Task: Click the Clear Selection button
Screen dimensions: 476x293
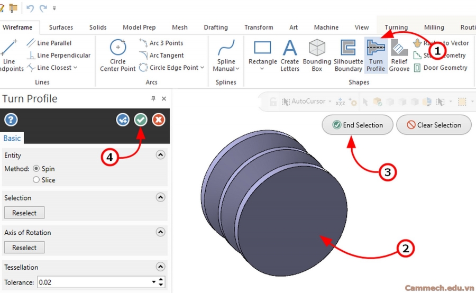Action: pos(434,125)
